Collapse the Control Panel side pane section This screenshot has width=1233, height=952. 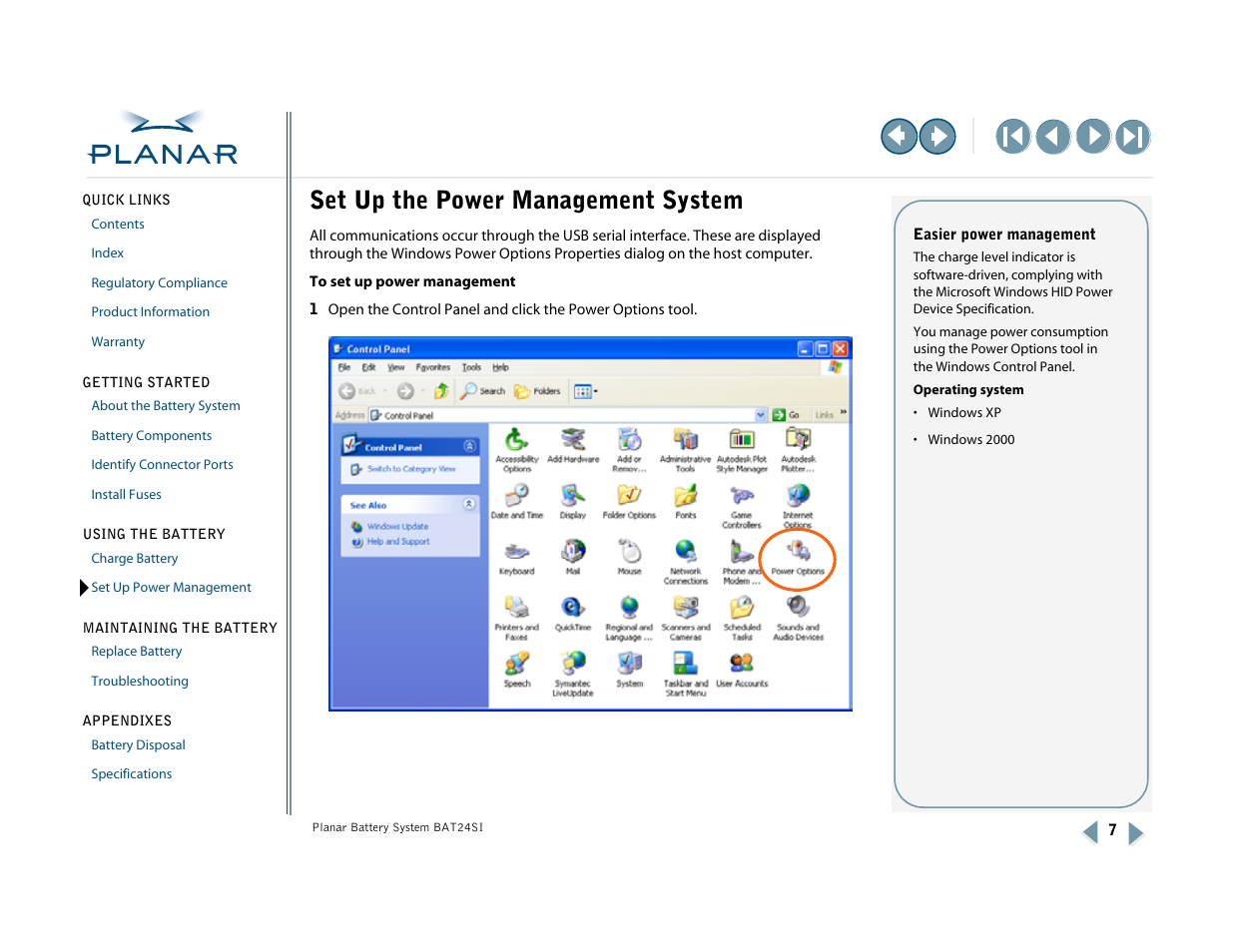click(469, 447)
